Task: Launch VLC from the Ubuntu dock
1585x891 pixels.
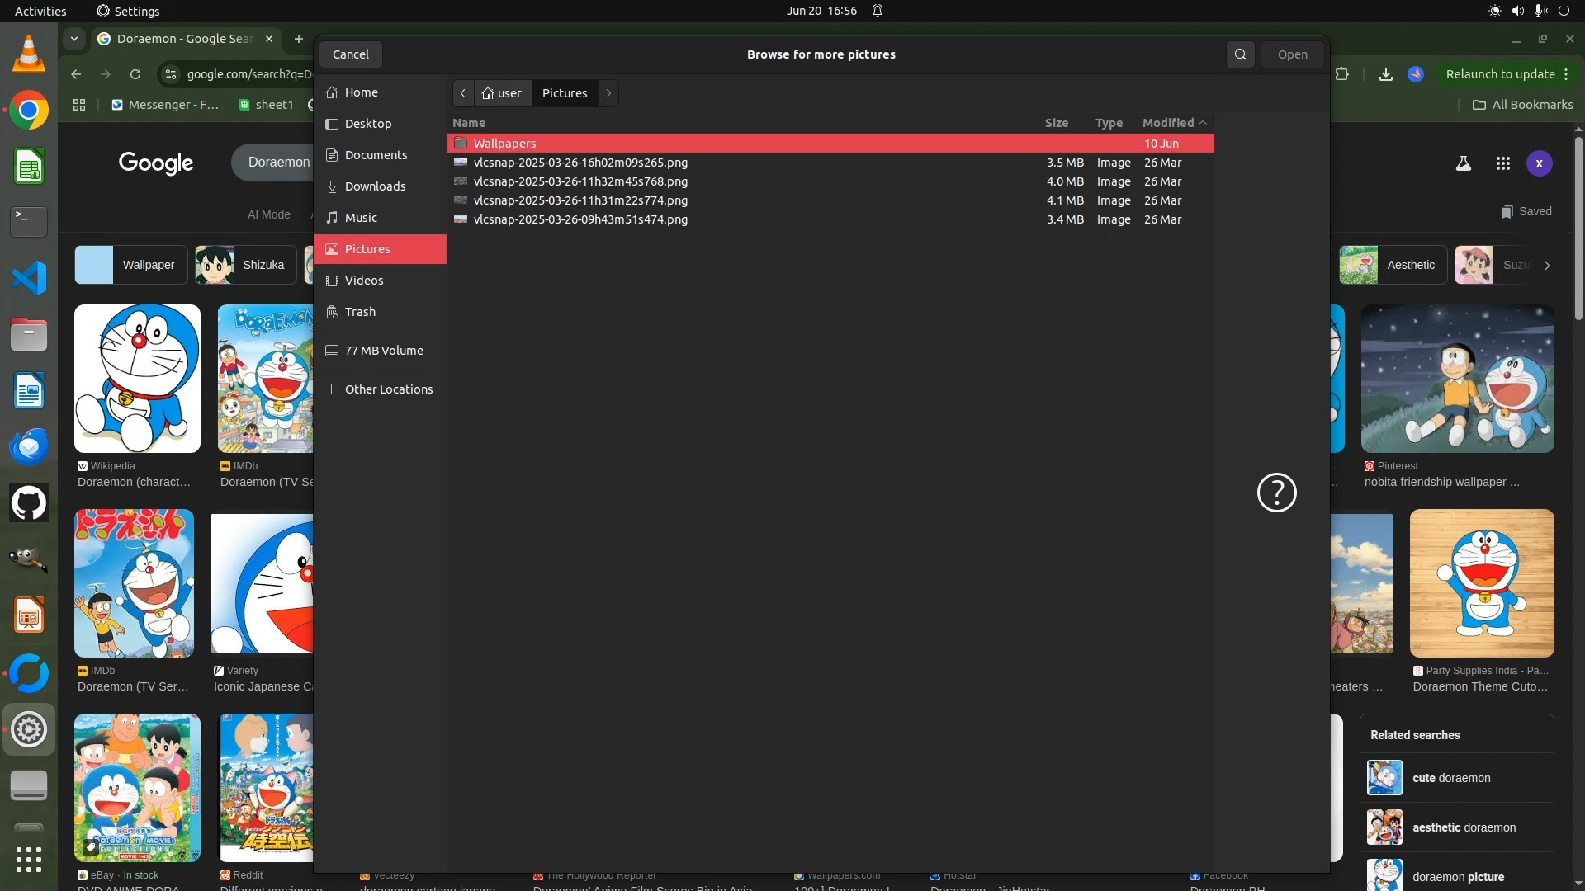Action: pos(29,54)
